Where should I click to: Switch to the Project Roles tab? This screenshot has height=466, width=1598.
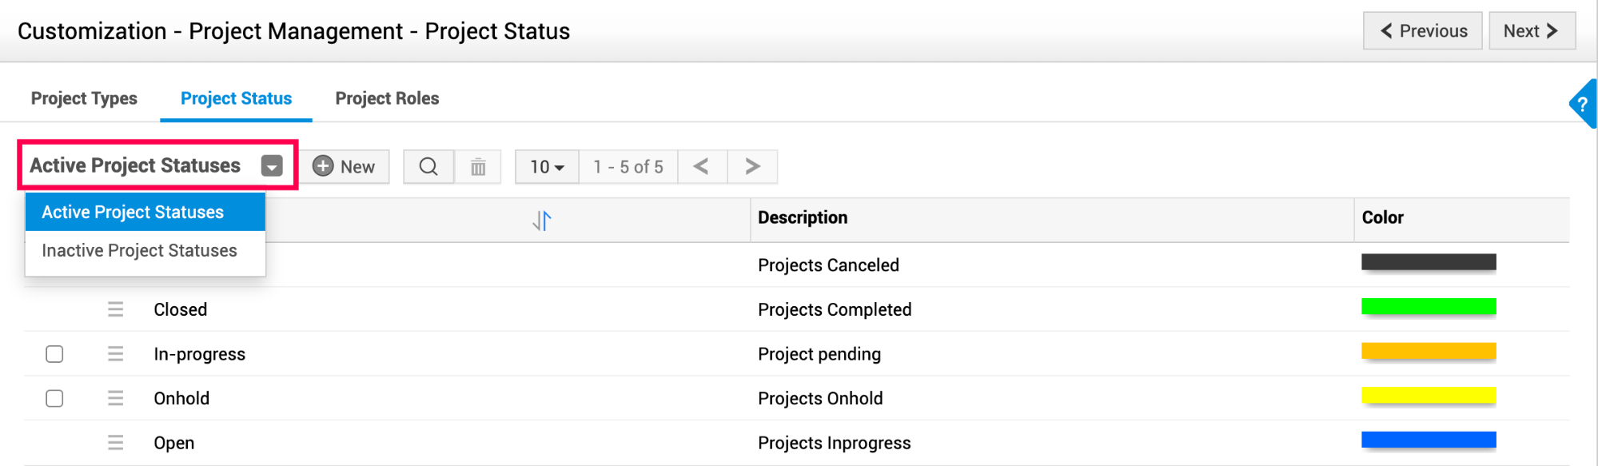(387, 98)
